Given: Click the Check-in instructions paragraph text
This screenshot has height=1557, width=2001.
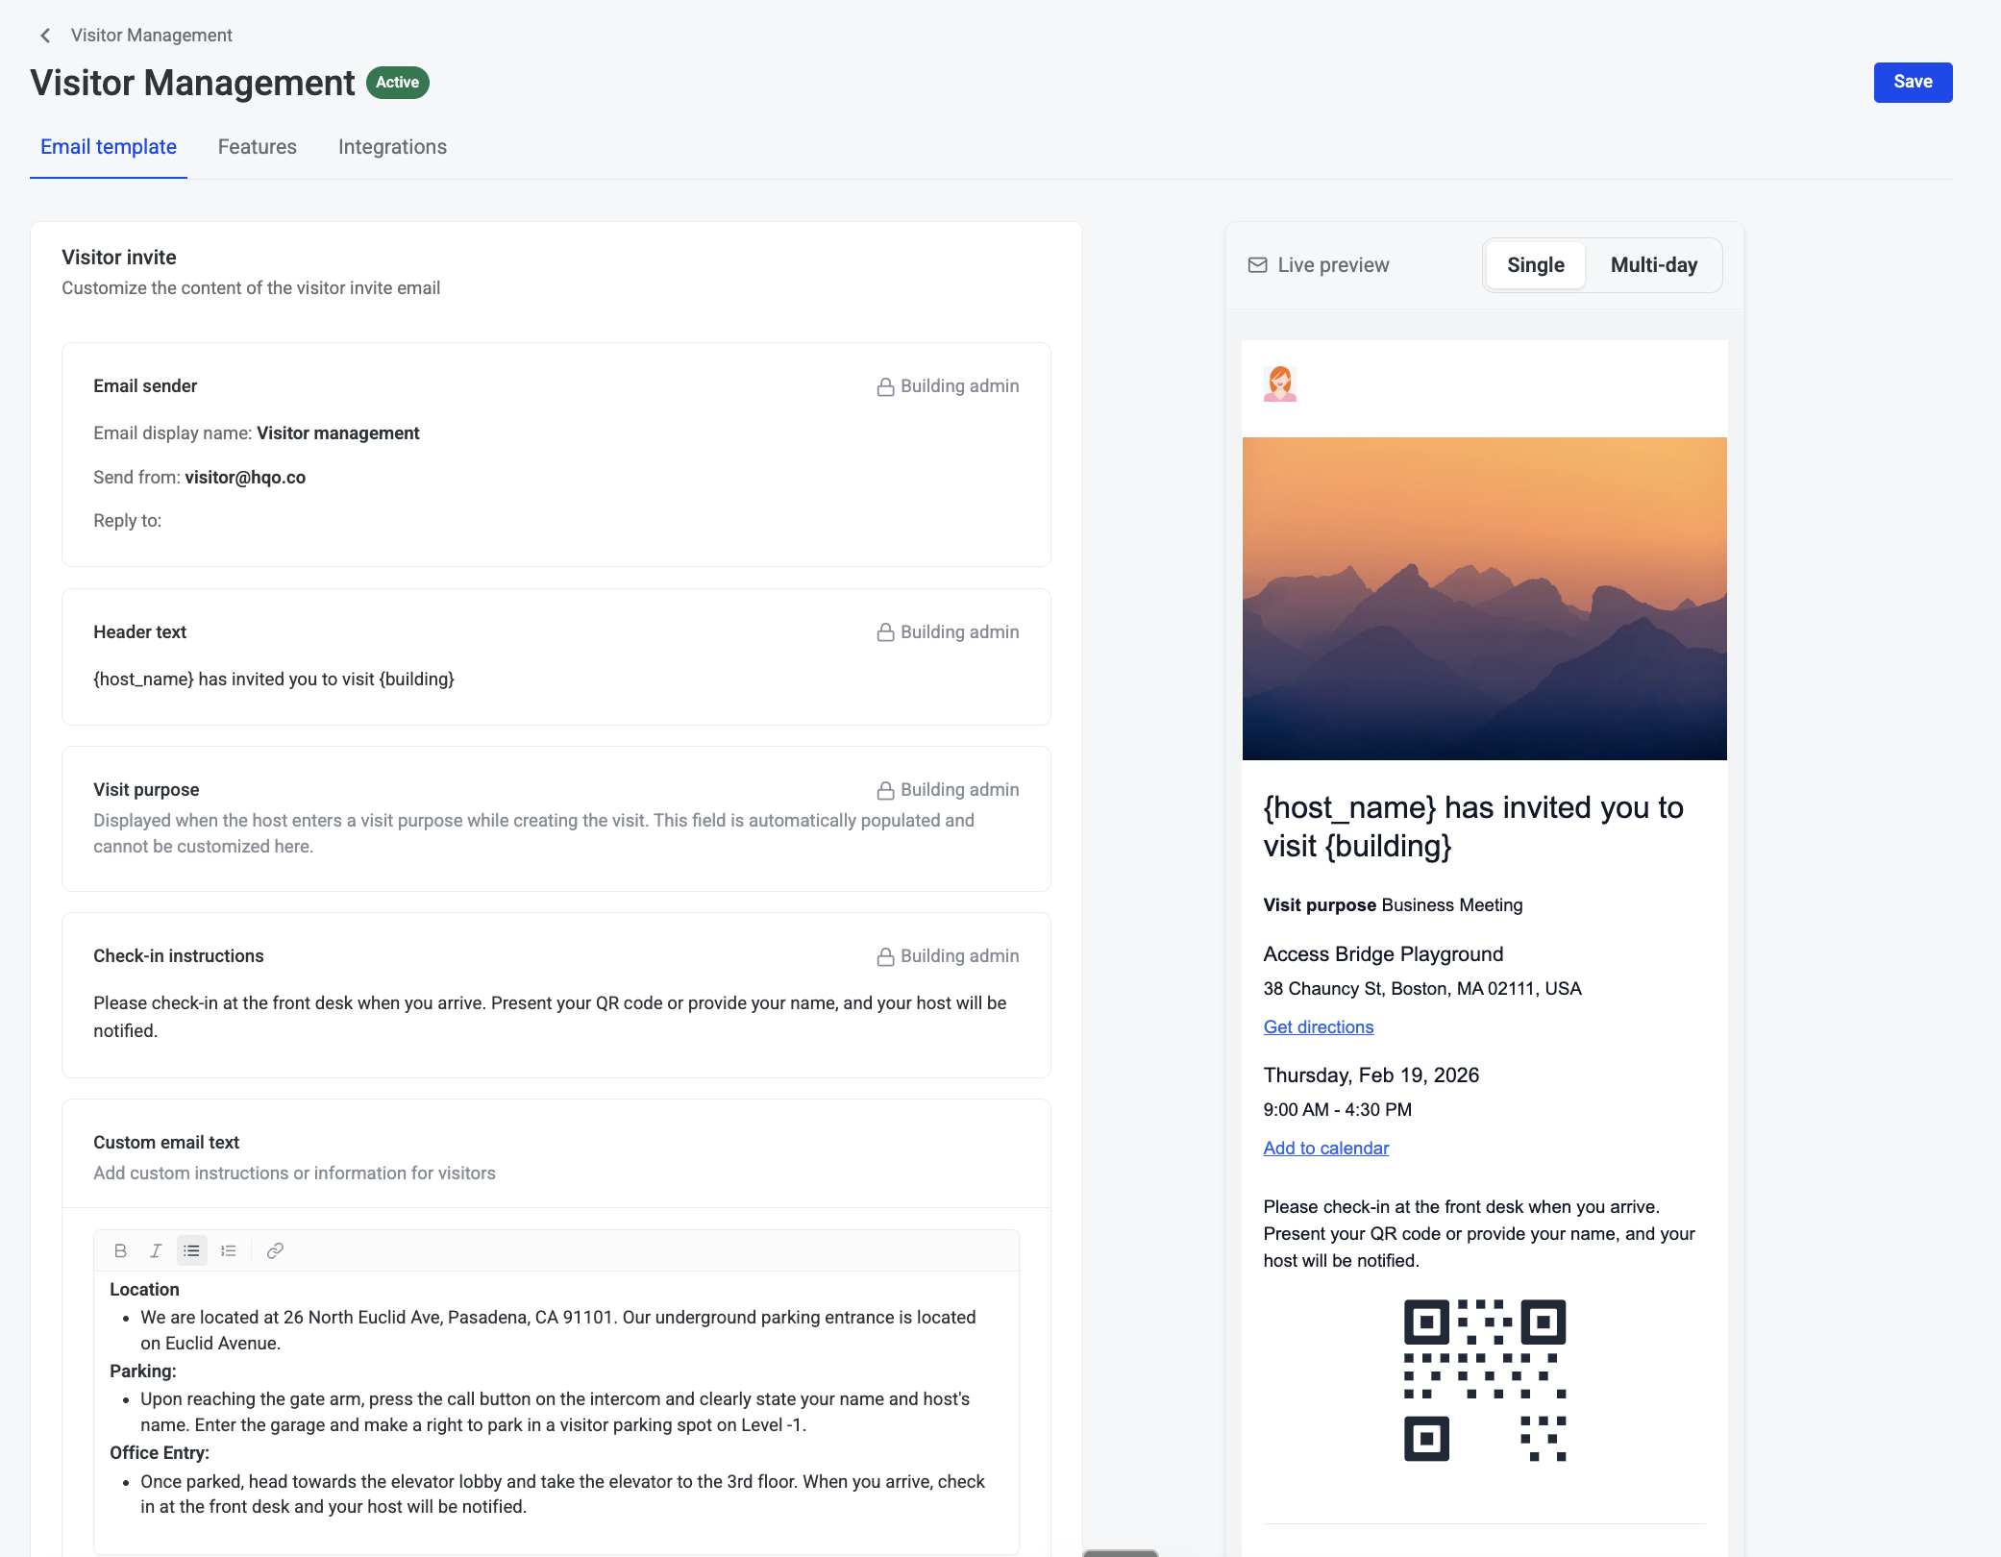Looking at the screenshot, I should tap(550, 1017).
